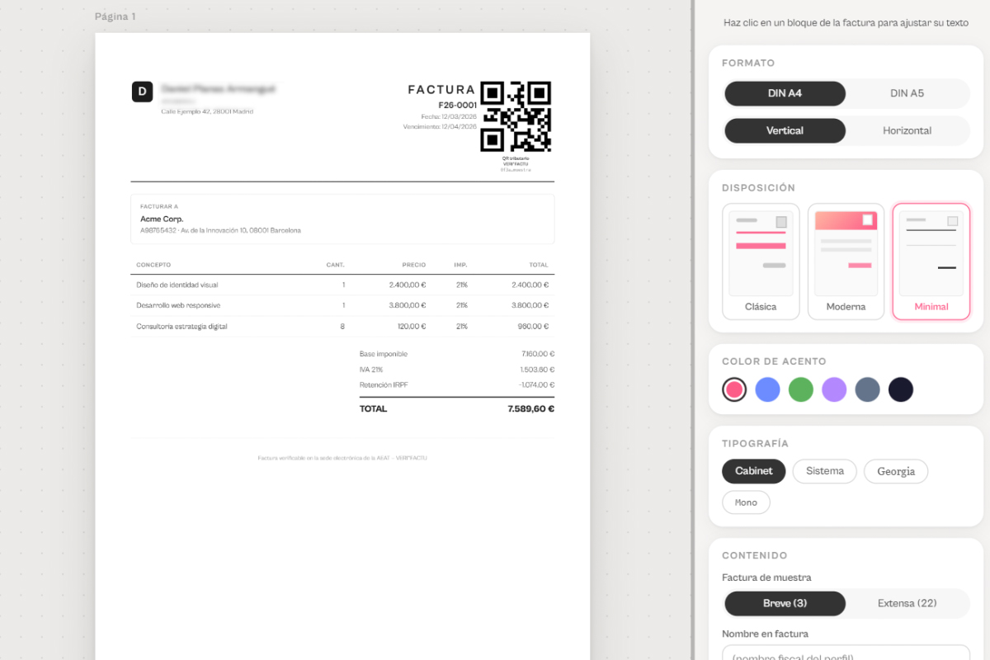Select the Georgia typography option
The height and width of the screenshot is (660, 990).
[x=896, y=471]
